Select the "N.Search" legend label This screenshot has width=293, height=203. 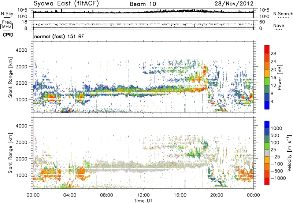[x=283, y=14]
